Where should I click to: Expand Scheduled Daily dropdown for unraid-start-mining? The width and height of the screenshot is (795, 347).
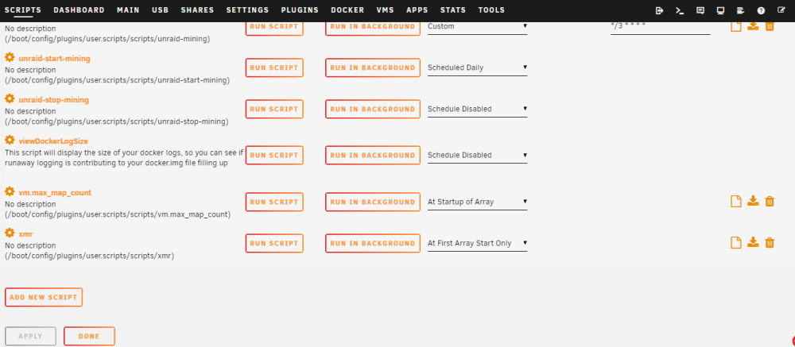pos(477,67)
